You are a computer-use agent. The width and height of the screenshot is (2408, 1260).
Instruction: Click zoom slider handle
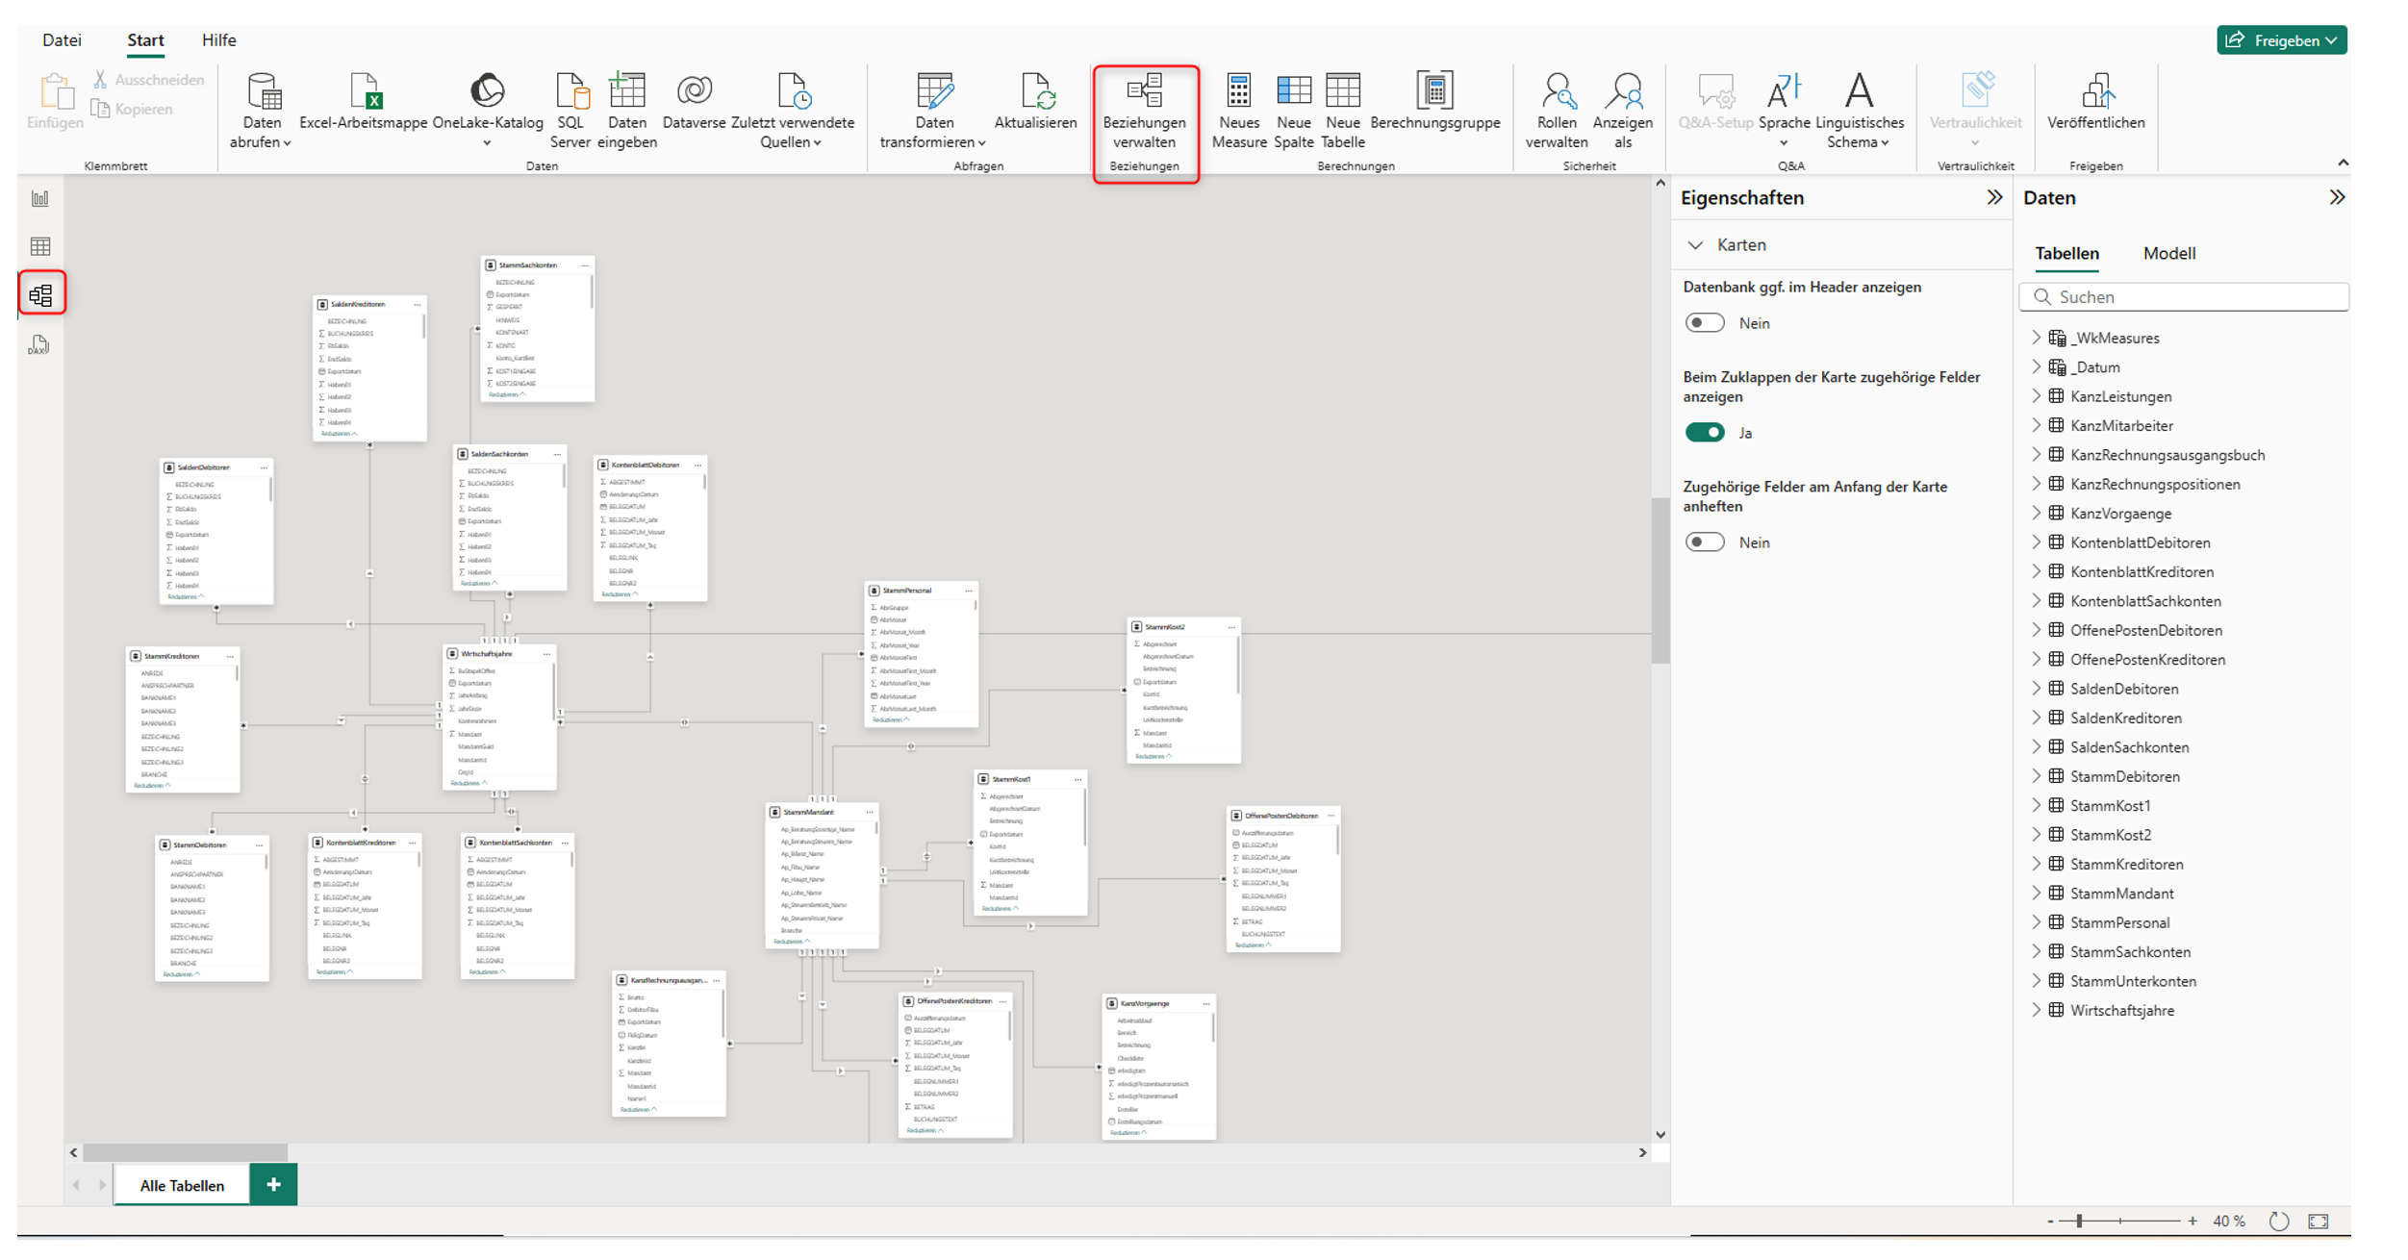(2079, 1221)
